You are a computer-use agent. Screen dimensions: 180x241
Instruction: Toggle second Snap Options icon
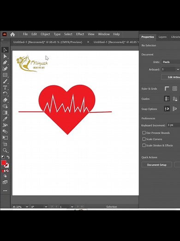click(x=174, y=109)
